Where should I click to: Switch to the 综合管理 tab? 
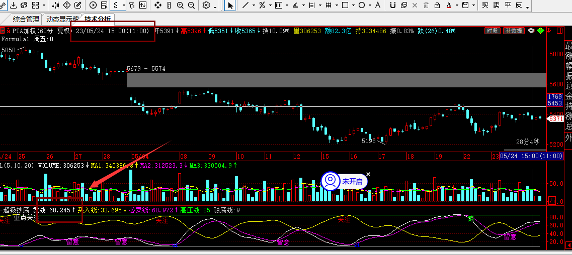(26, 19)
